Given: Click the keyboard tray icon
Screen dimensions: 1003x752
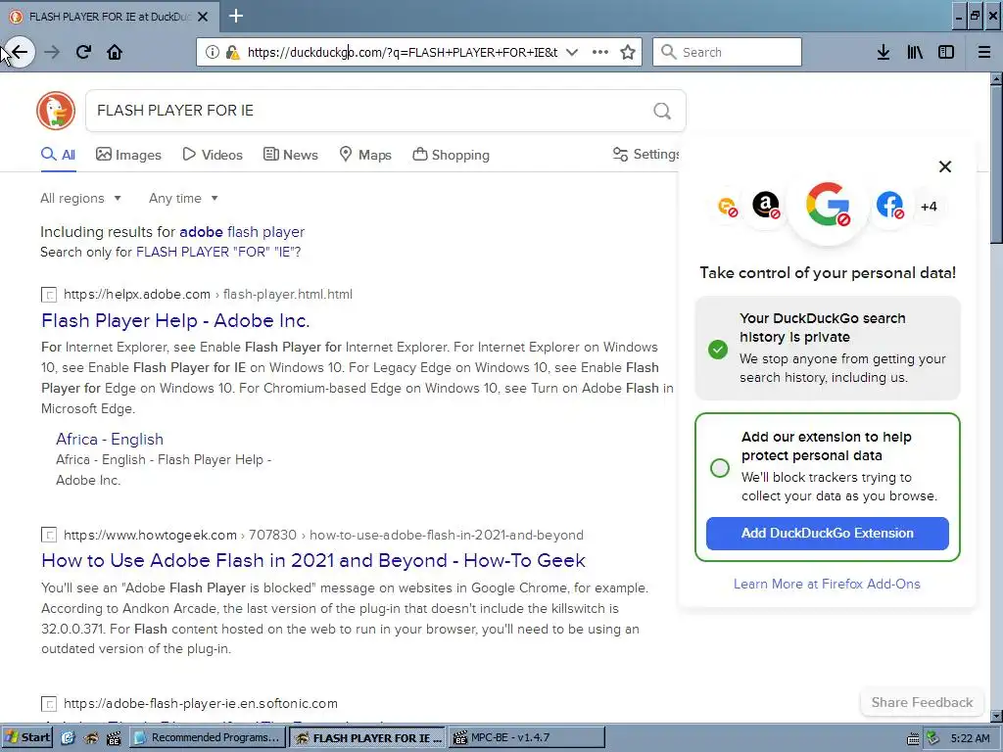Looking at the screenshot, I should pyautogui.click(x=913, y=738).
